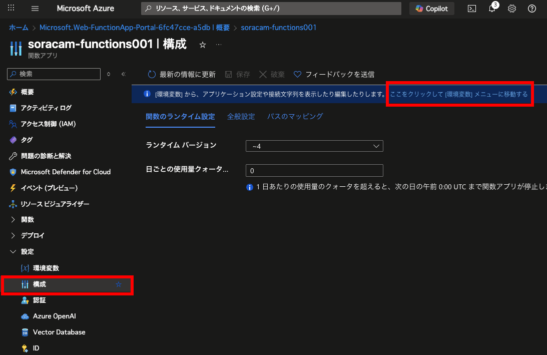Favorite the page with the title star
This screenshot has width=547, height=355.
202,45
